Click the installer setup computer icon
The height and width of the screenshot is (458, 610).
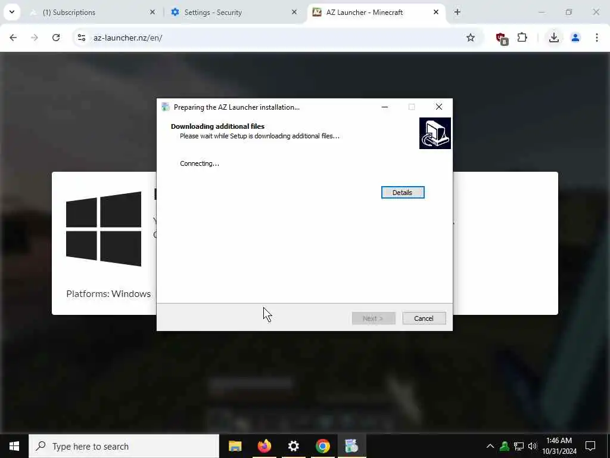(435, 133)
